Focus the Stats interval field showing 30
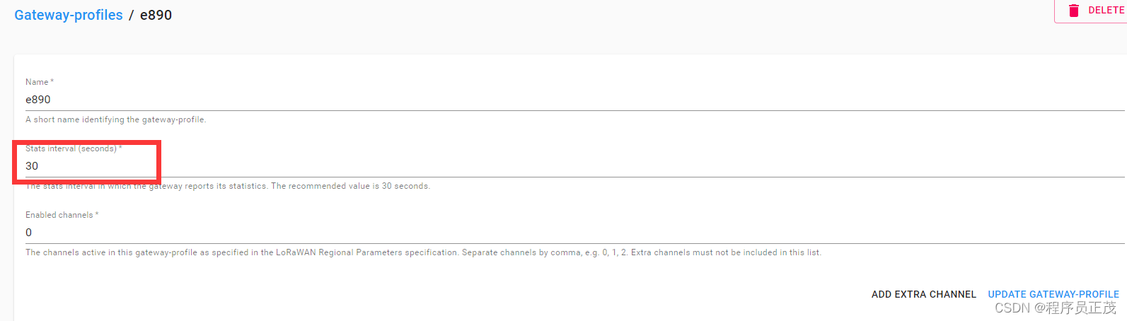1127x321 pixels. click(574, 166)
